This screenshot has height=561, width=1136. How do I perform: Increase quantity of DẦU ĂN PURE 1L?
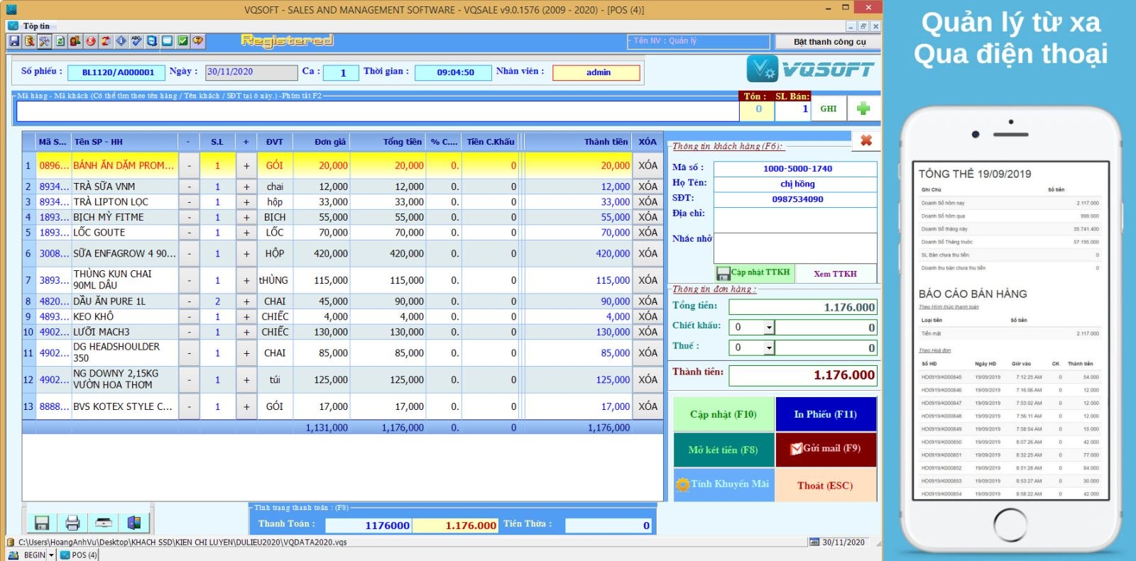click(246, 301)
